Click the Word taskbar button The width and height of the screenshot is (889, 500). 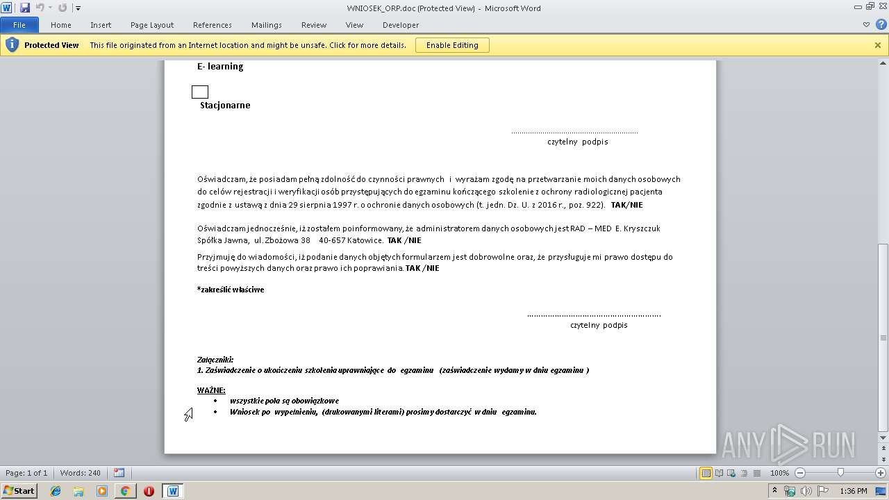click(x=173, y=491)
